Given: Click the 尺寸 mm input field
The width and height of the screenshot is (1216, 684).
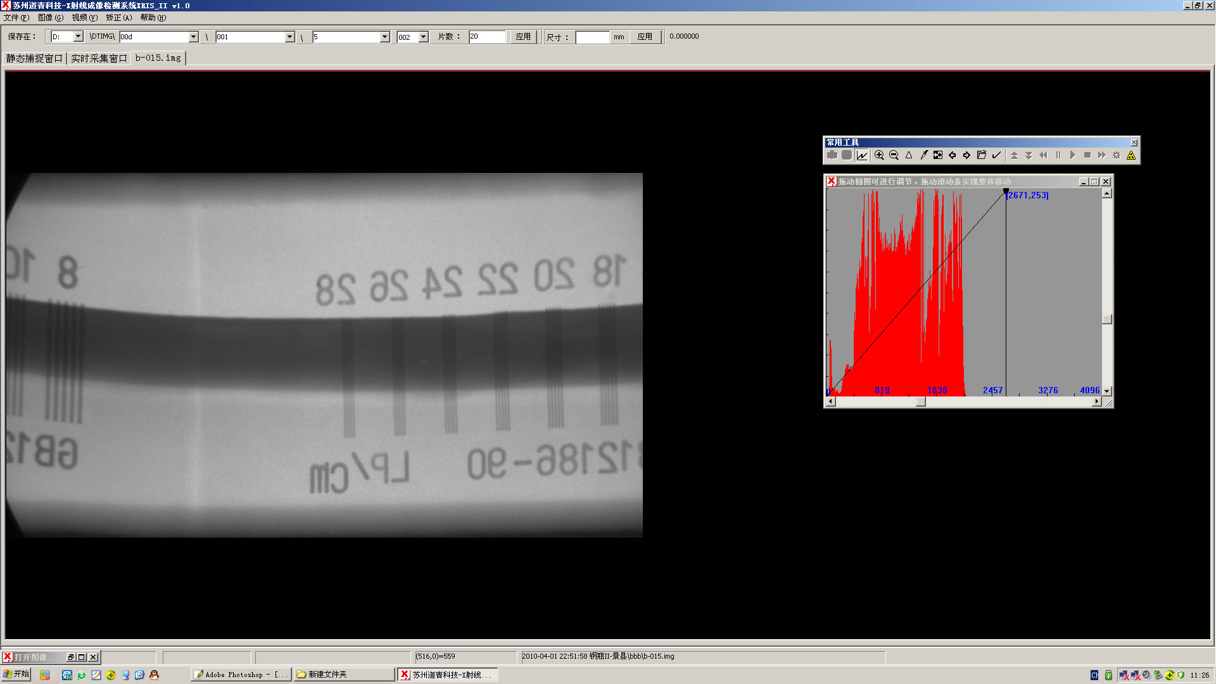Looking at the screenshot, I should coord(592,37).
